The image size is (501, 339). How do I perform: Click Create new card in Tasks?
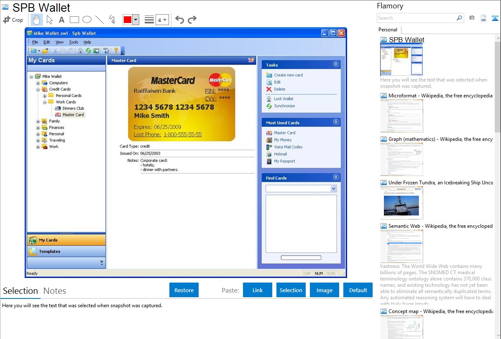288,75
